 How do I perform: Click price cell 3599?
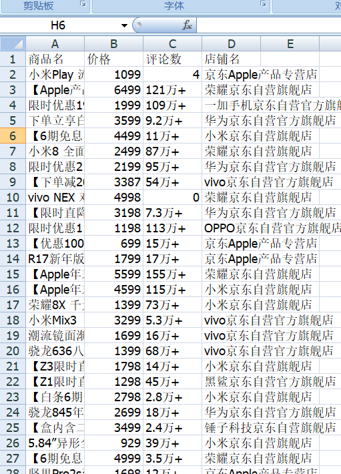pos(113,121)
